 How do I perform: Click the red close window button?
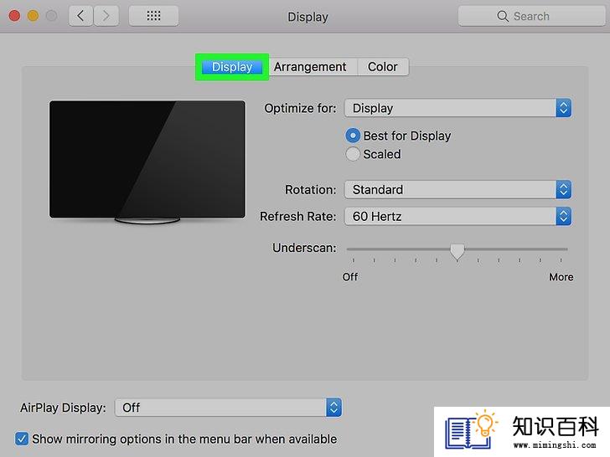click(x=15, y=16)
